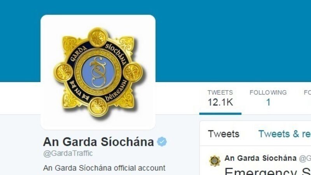Screen dimensions: 311x175
Task: Switch to Tweets & replies tab
Action: pos(285,134)
